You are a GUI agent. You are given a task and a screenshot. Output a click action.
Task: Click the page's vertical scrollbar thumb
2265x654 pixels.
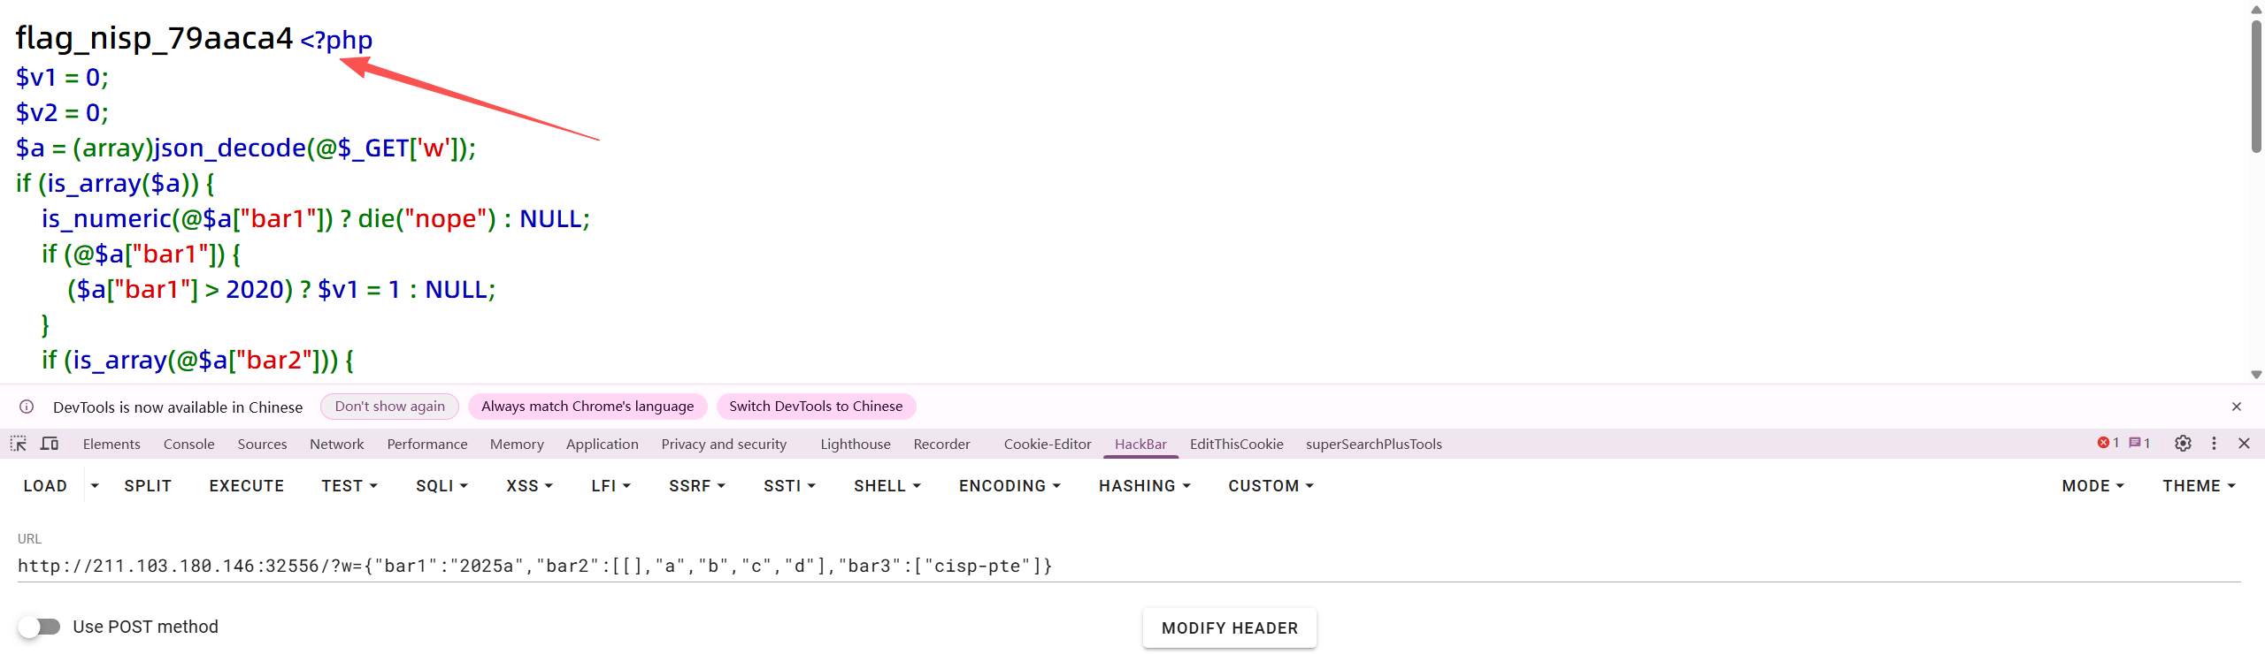pyautogui.click(x=2255, y=88)
